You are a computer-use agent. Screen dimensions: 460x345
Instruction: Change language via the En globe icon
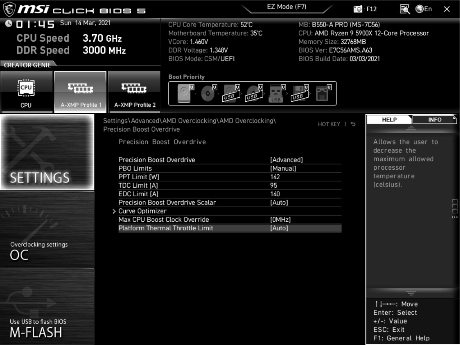coord(424,9)
